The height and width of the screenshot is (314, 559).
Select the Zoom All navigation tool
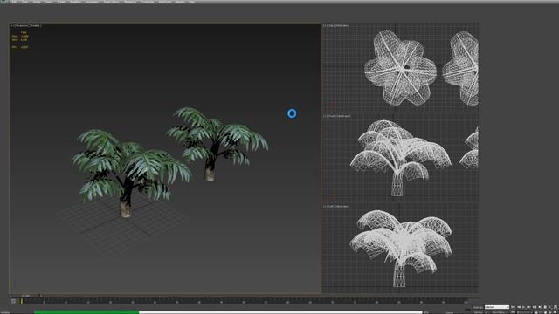pyautogui.click(x=545, y=307)
